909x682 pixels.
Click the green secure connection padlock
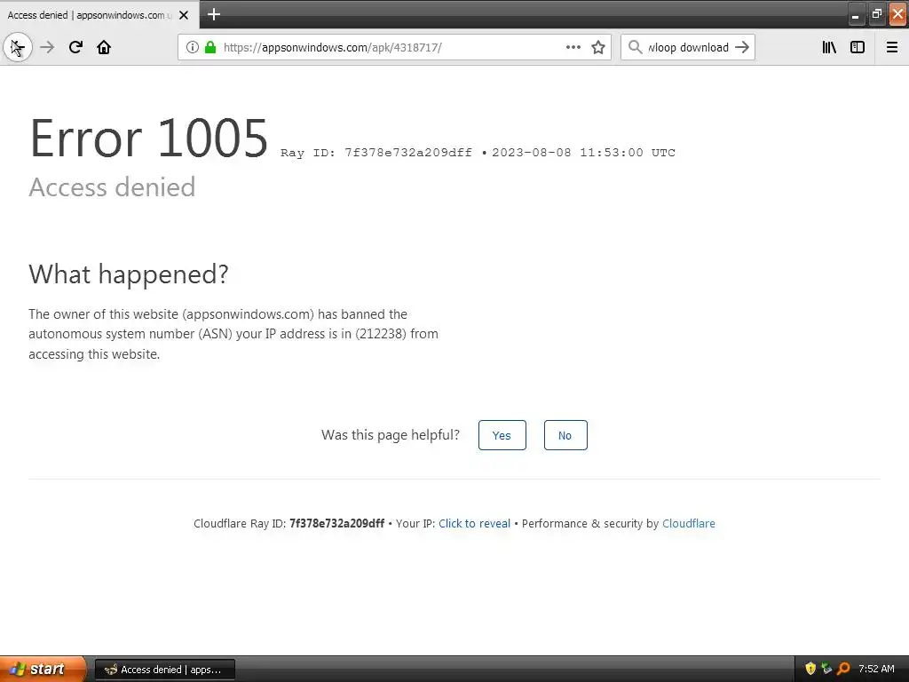pos(210,47)
